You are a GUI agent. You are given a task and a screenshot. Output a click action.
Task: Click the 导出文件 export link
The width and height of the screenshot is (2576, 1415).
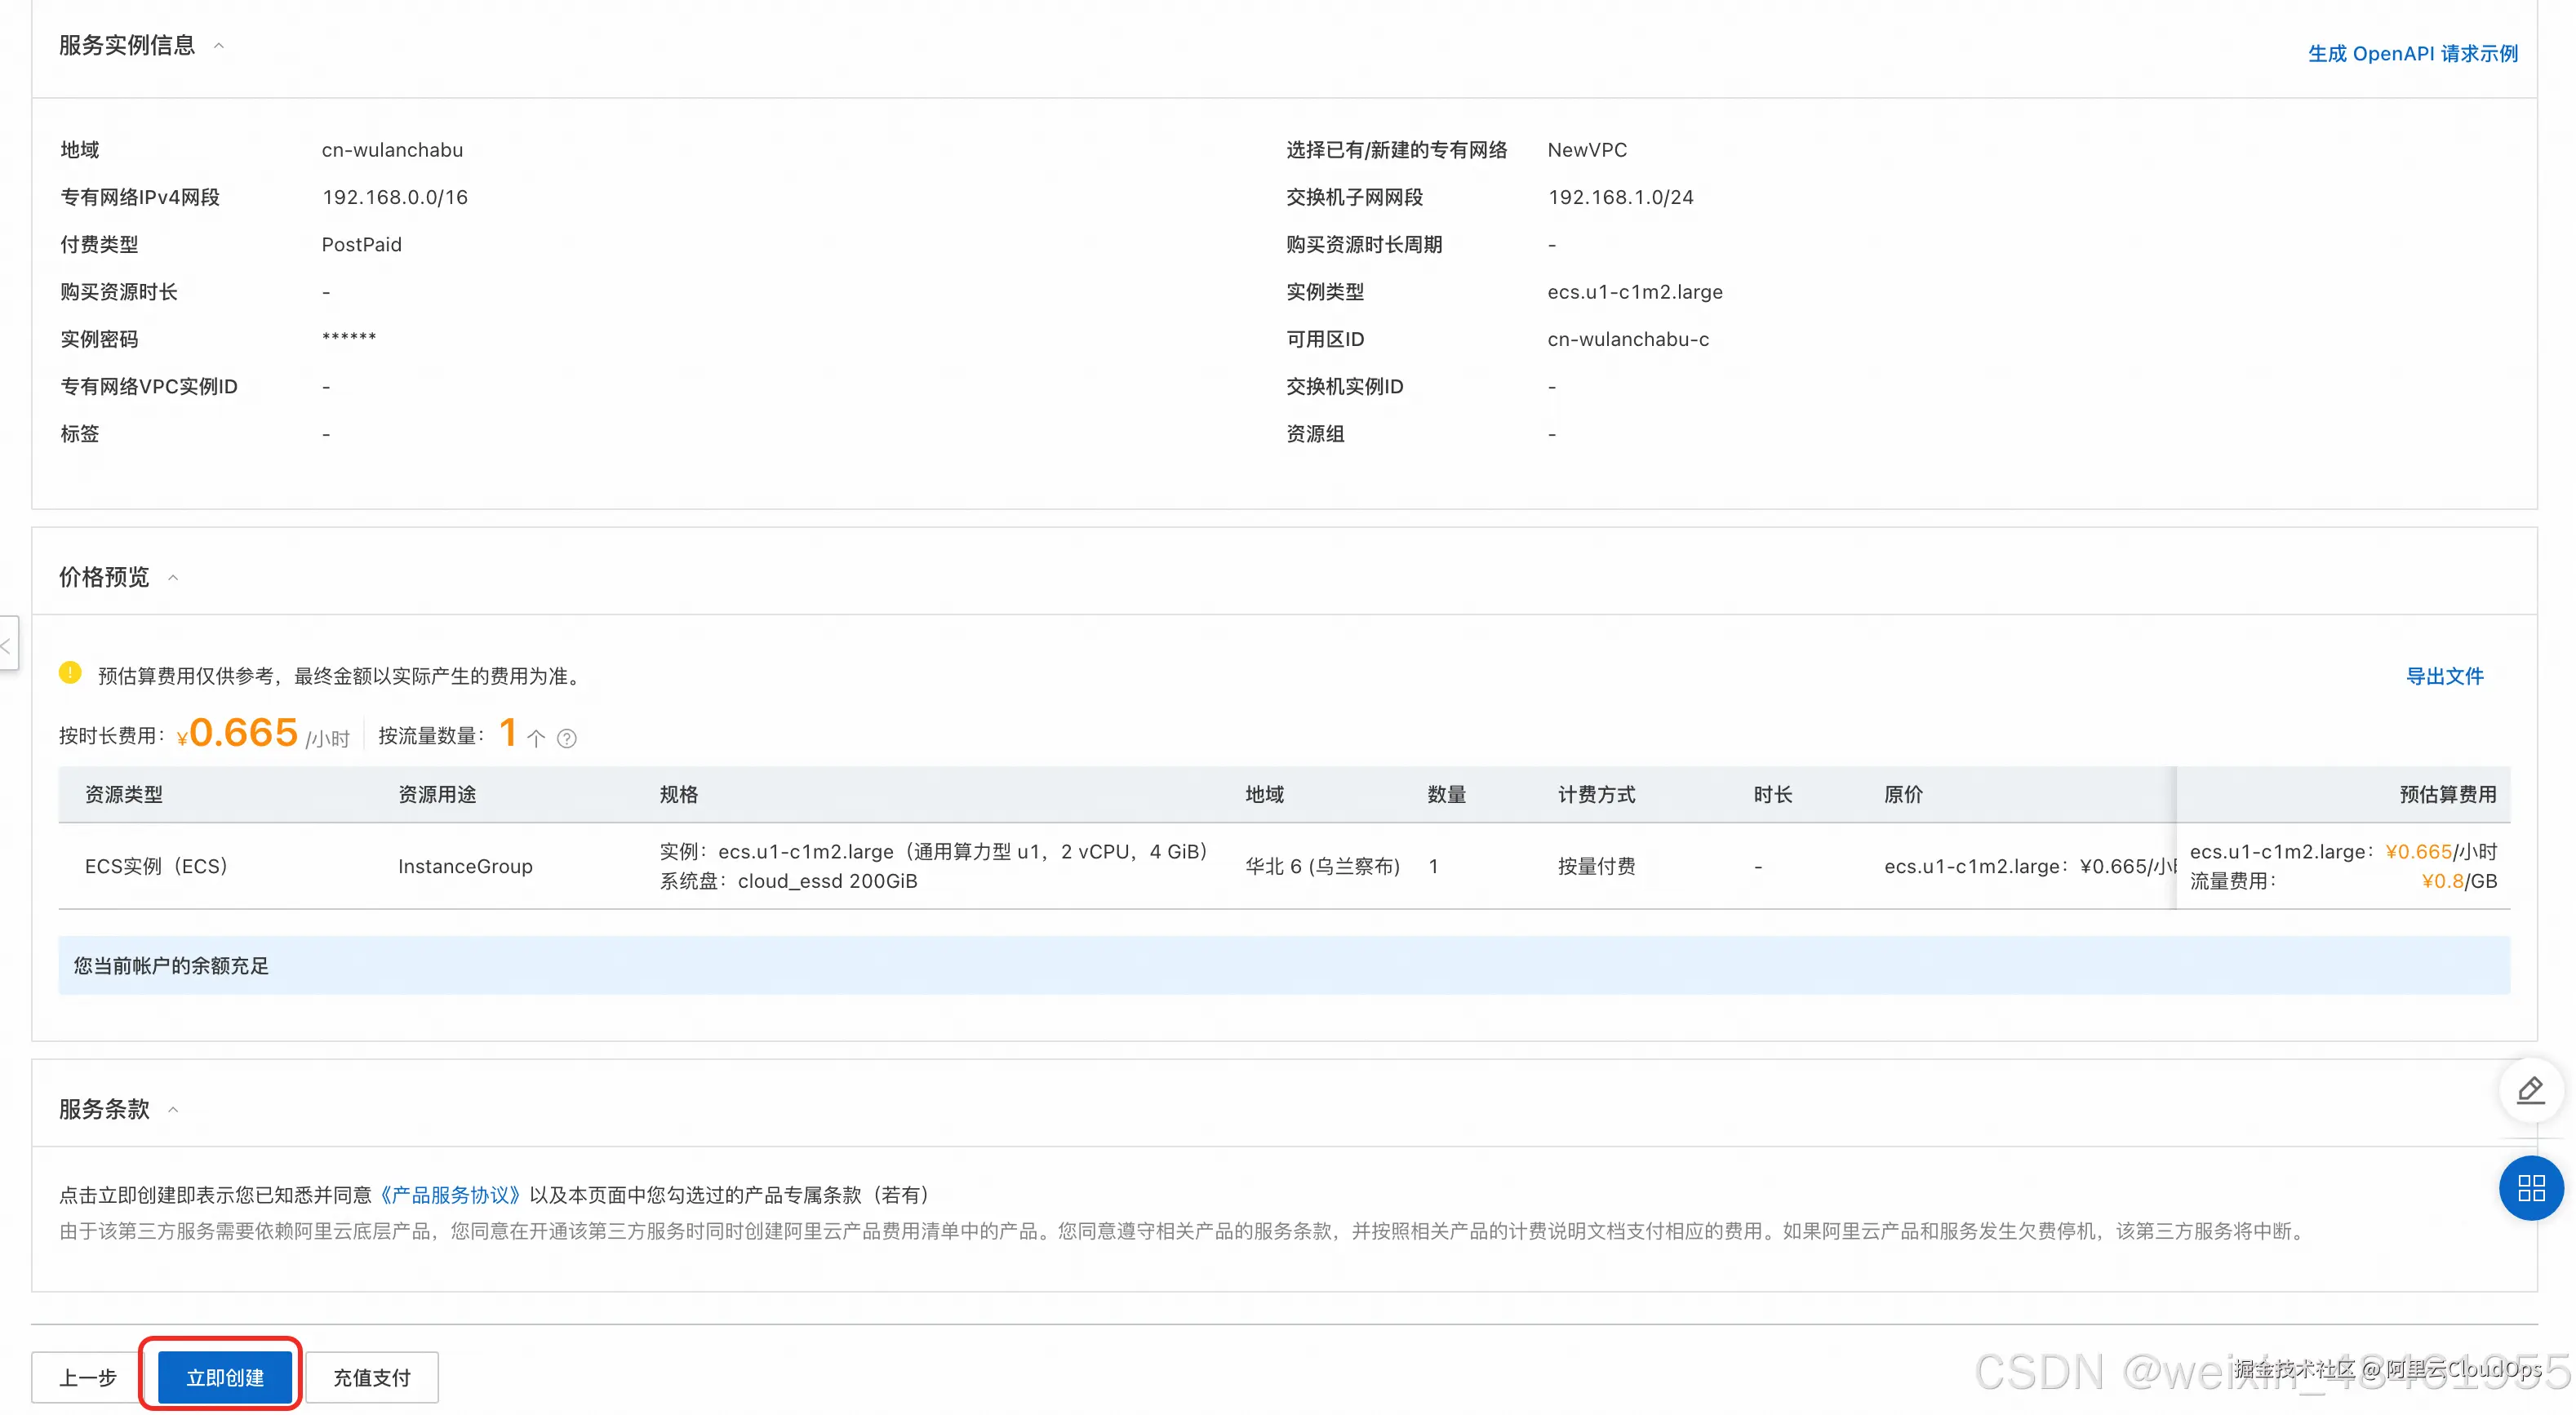[x=2444, y=676]
